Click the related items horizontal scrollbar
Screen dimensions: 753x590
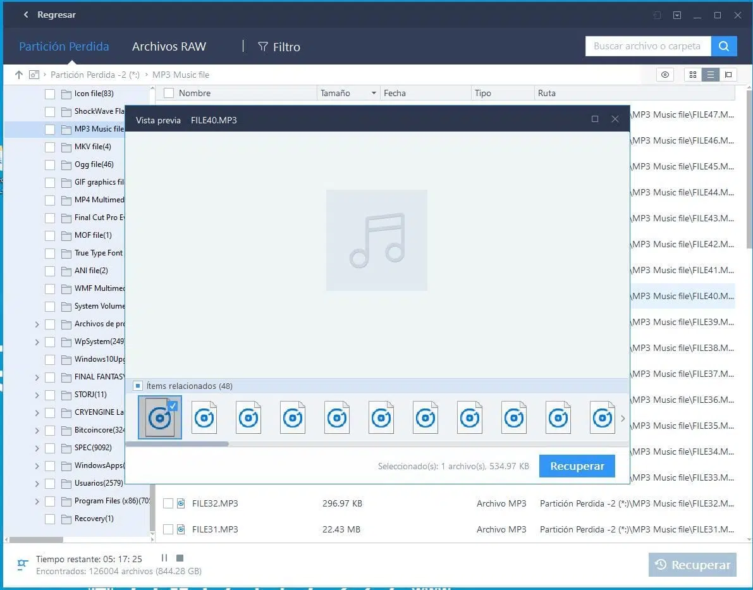click(177, 444)
